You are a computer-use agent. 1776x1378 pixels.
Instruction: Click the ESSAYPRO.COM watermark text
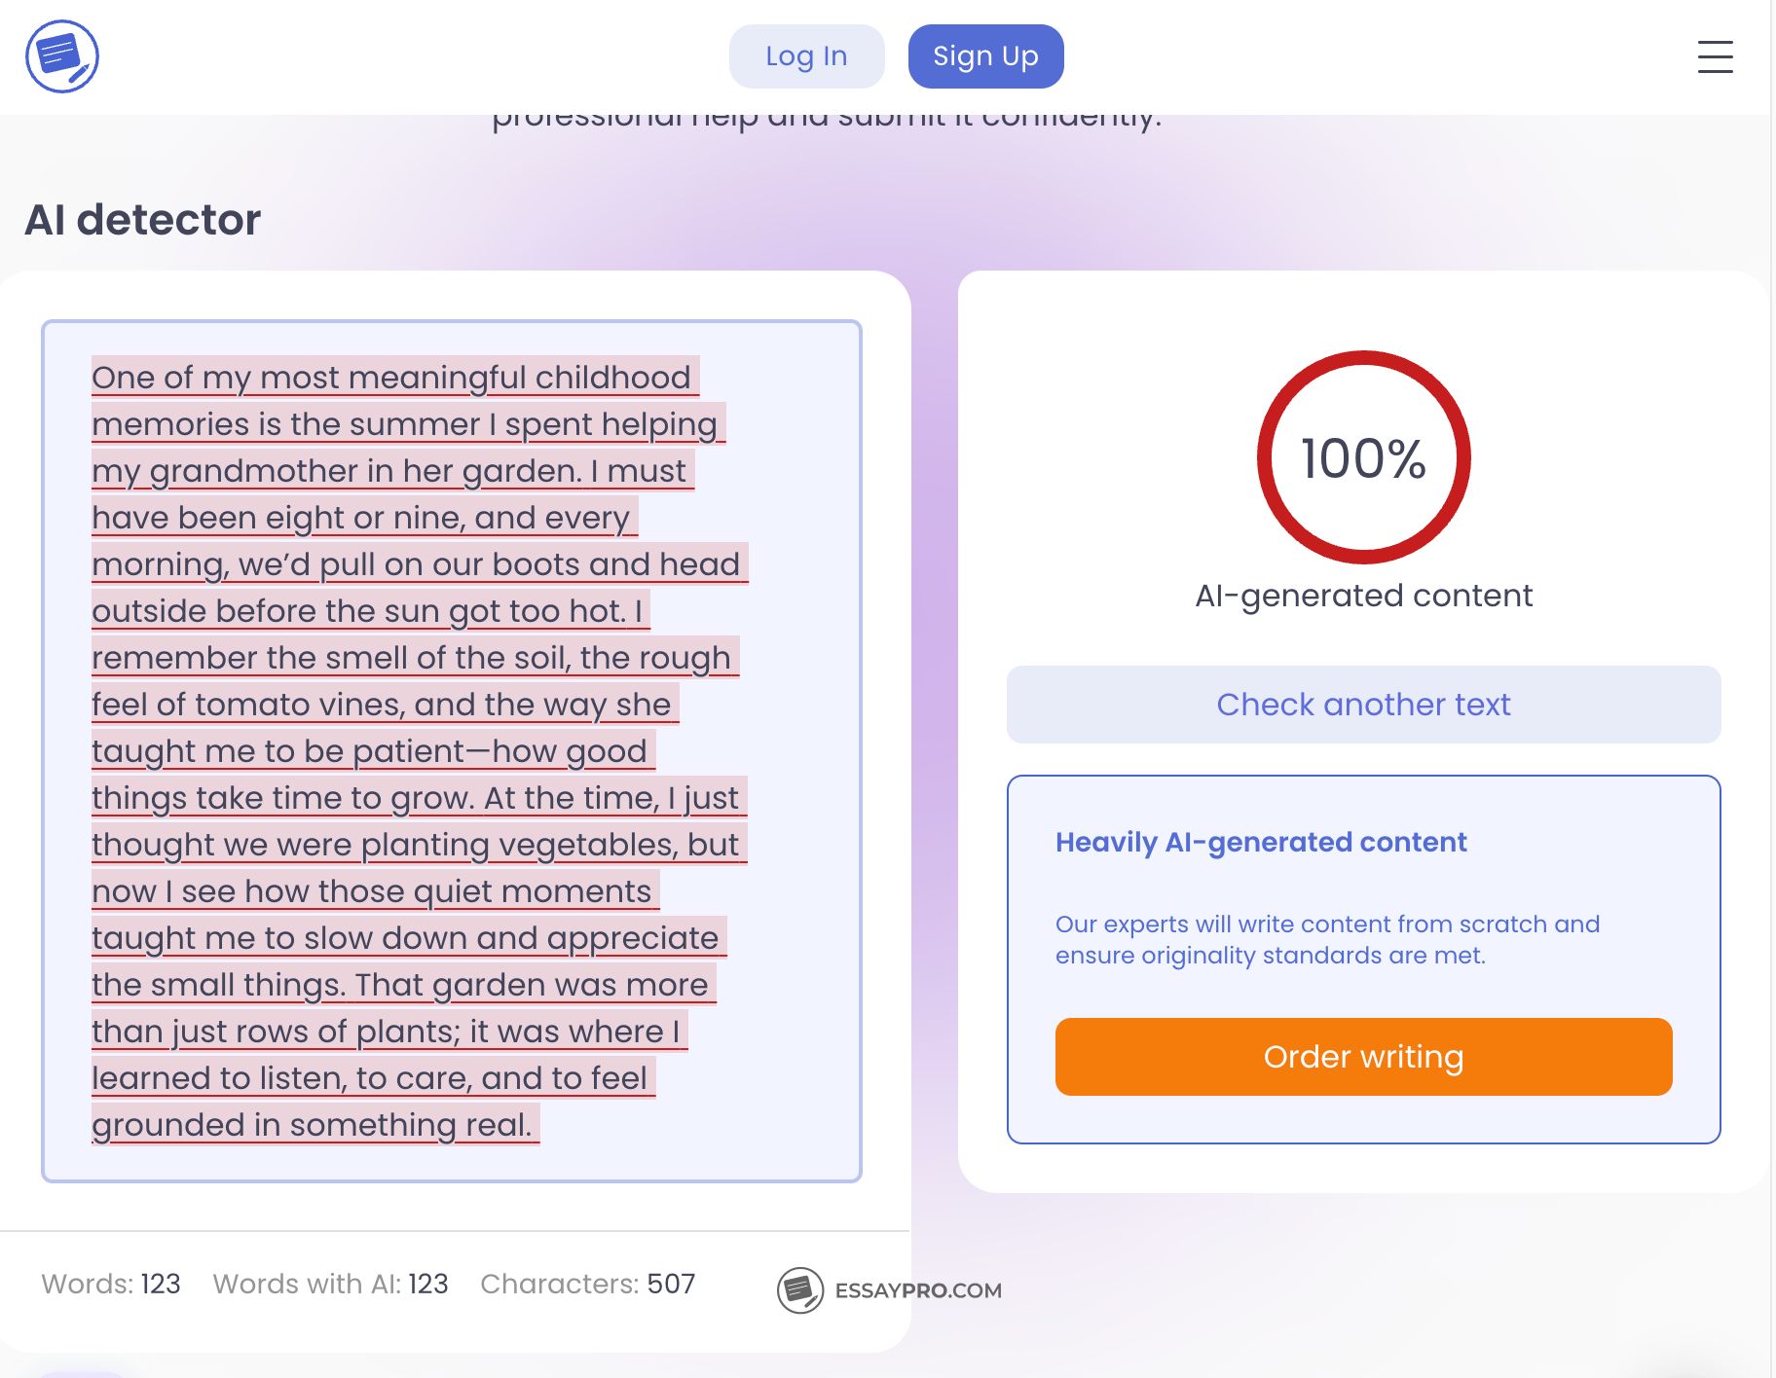coord(917,1289)
